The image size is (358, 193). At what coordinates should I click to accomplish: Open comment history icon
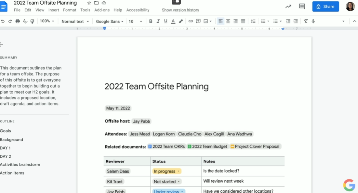click(x=302, y=6)
